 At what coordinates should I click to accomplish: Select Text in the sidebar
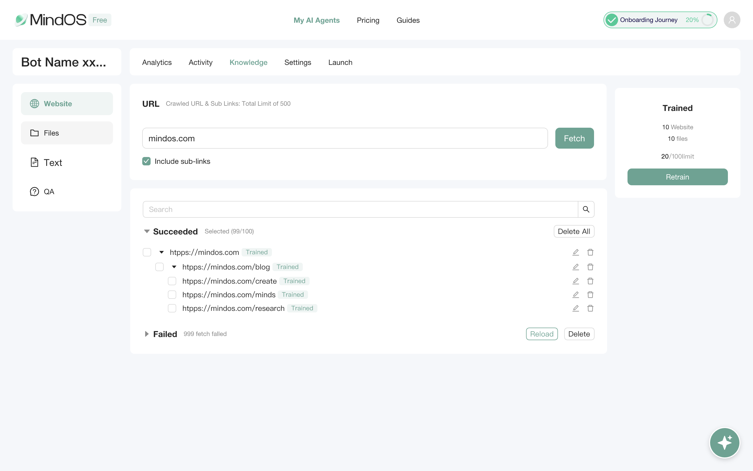[67, 162]
